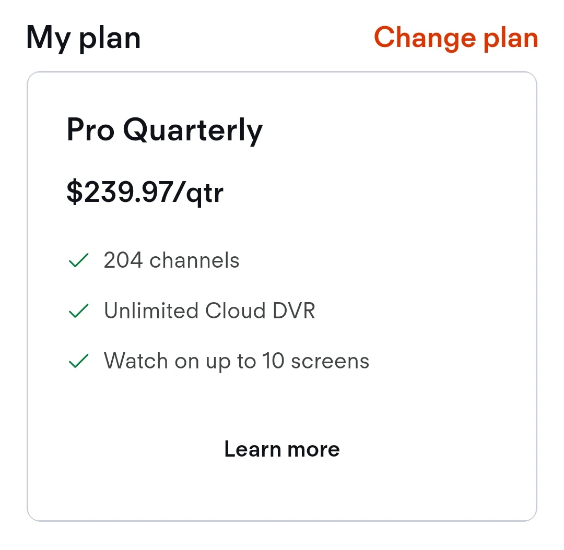This screenshot has height=550, width=564.
Task: Click the word Learn in Learn more
Action: tap(253, 449)
